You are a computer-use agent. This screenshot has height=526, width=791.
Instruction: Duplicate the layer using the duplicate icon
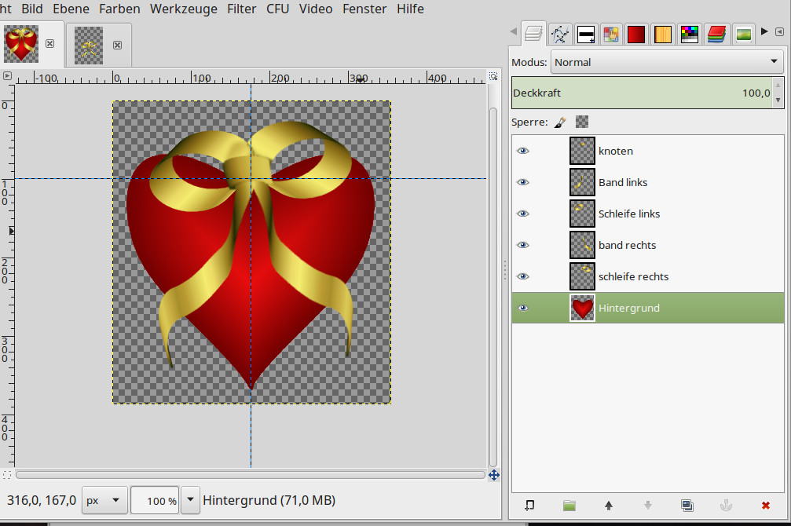point(687,506)
